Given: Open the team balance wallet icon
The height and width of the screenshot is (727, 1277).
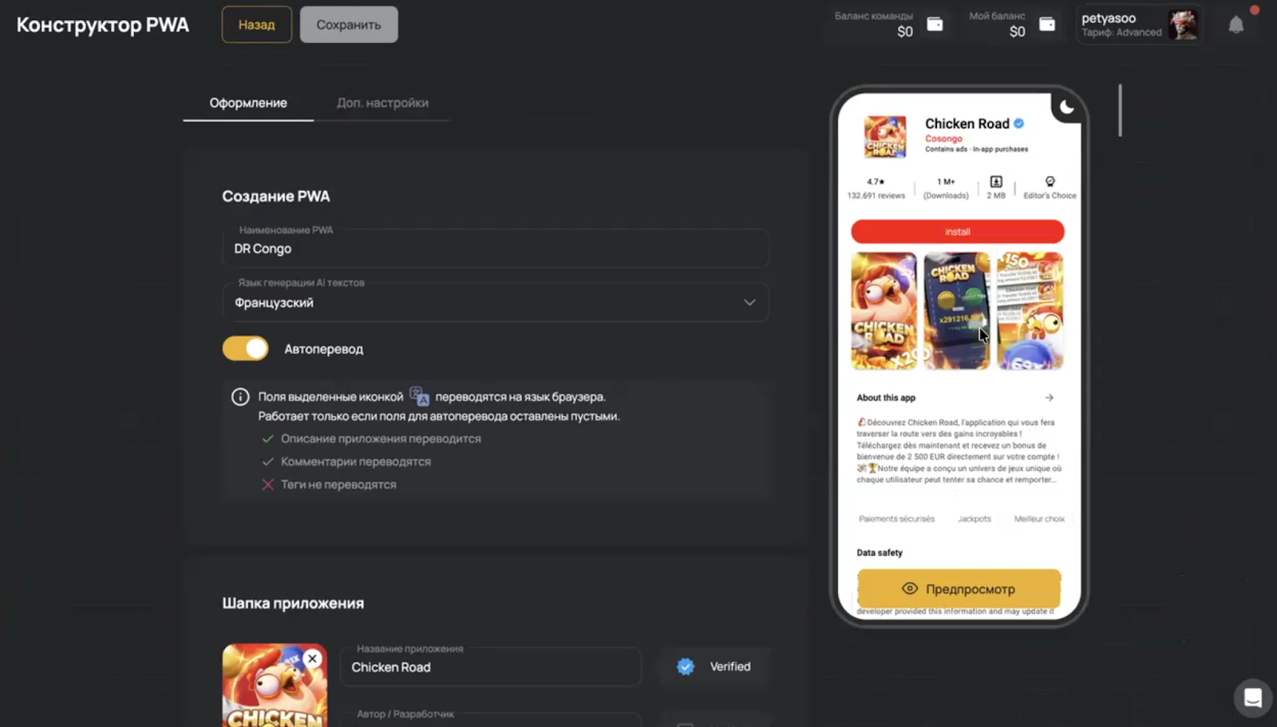Looking at the screenshot, I should [935, 25].
